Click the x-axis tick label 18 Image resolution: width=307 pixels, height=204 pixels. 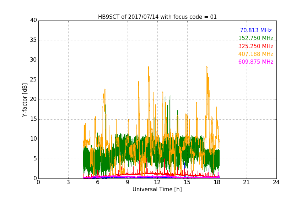[217, 182]
